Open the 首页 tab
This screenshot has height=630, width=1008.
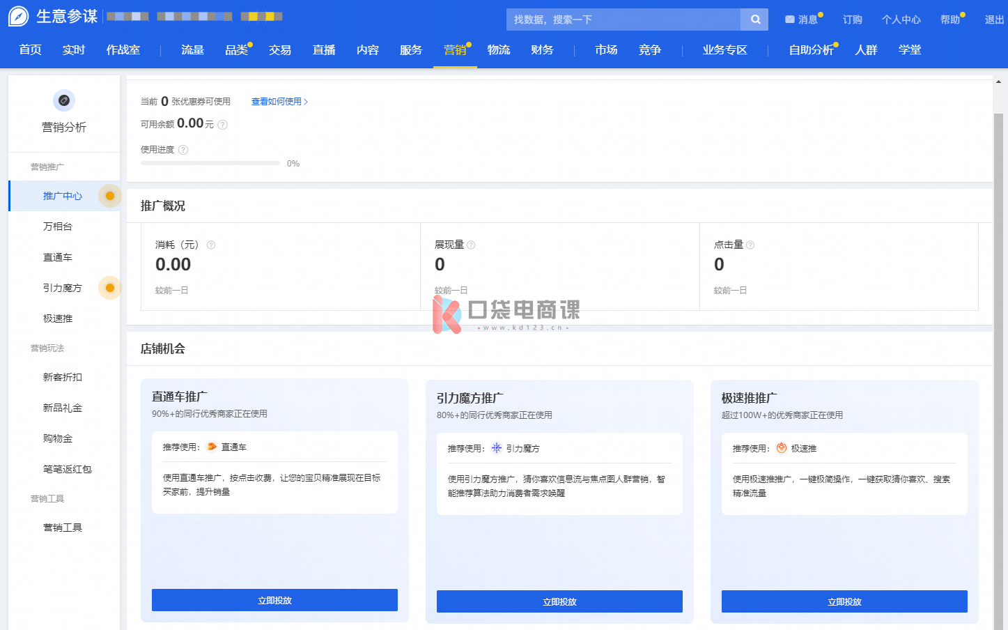pyautogui.click(x=30, y=50)
